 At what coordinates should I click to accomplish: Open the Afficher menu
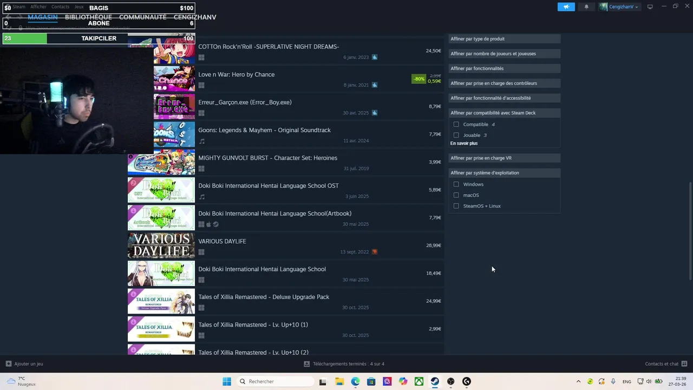tap(38, 6)
